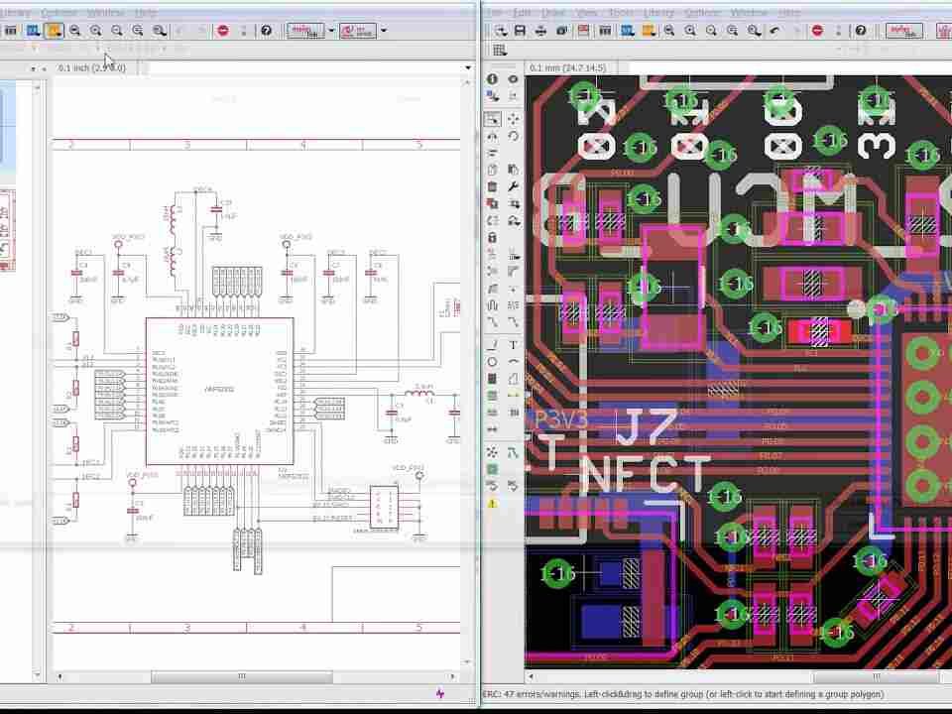Select the Meander tool in board editor
The width and height of the screenshot is (952, 714).
[x=493, y=304]
